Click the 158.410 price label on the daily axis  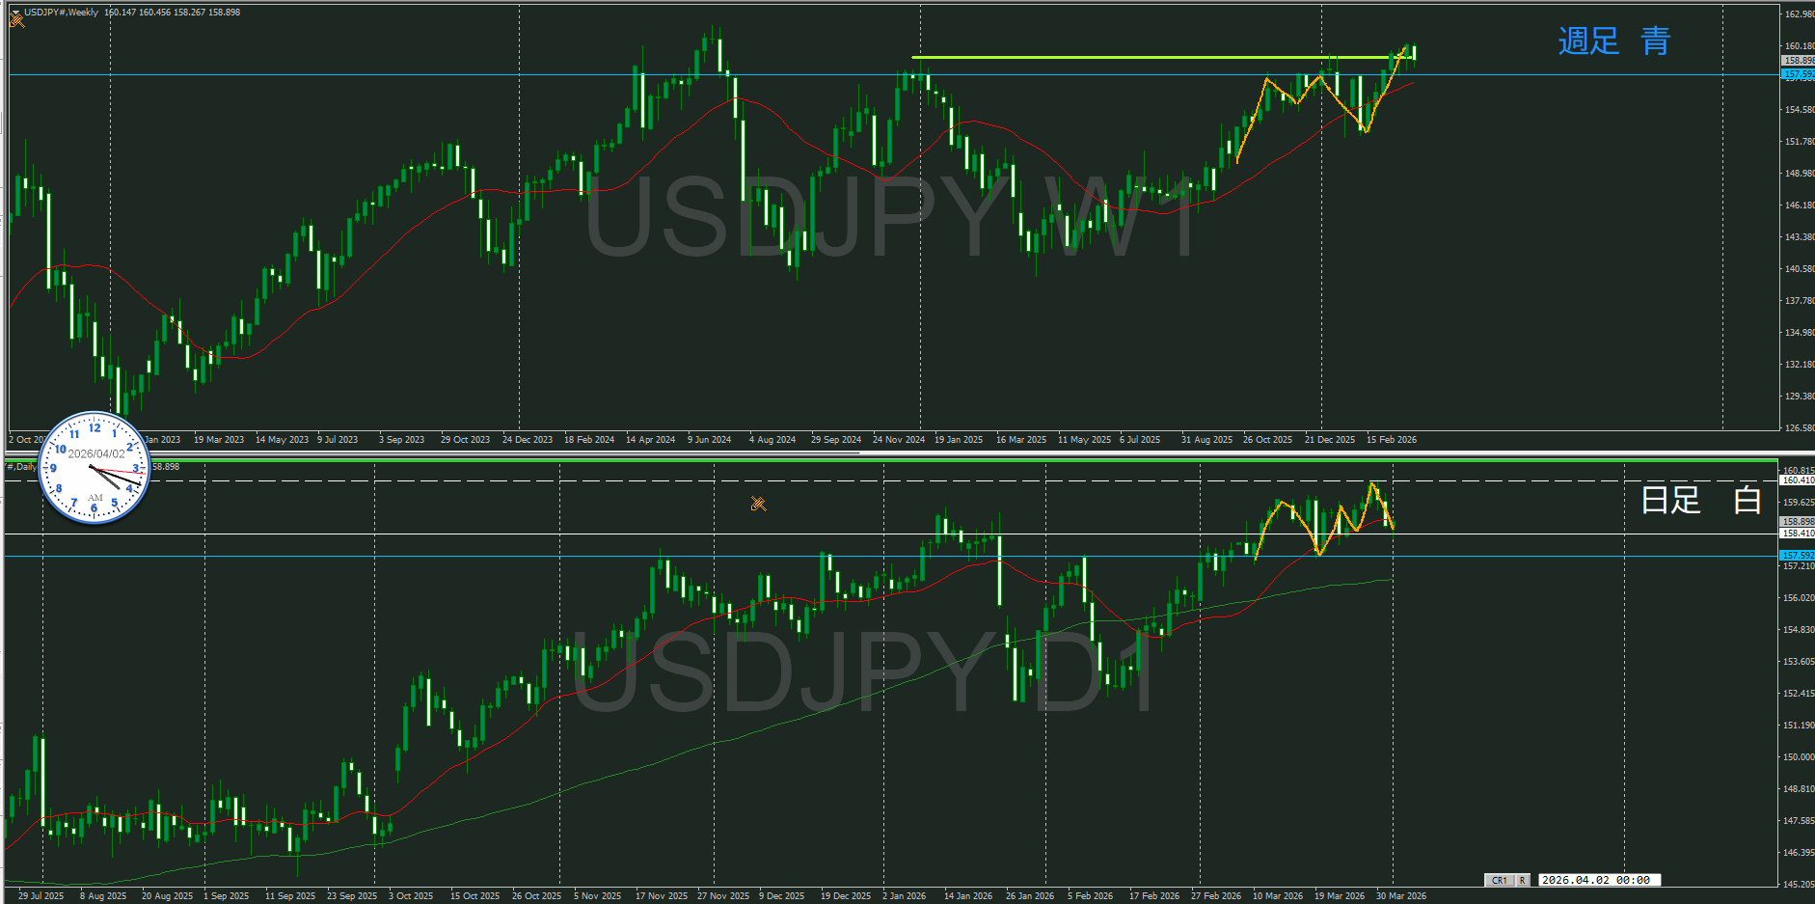coord(1797,534)
